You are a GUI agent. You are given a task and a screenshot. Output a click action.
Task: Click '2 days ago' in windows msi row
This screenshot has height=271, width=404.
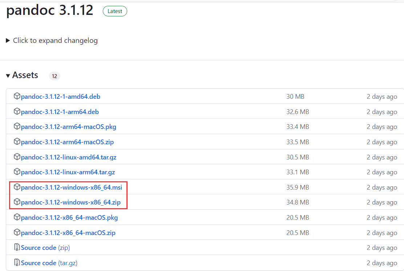[382, 187]
